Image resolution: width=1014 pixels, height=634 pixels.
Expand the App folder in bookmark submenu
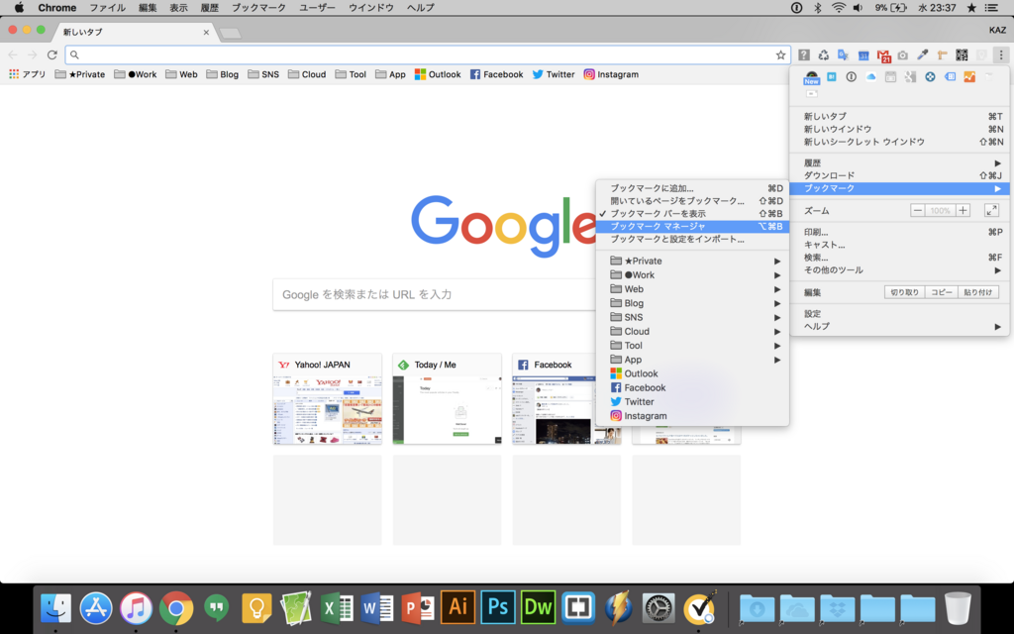(x=692, y=360)
